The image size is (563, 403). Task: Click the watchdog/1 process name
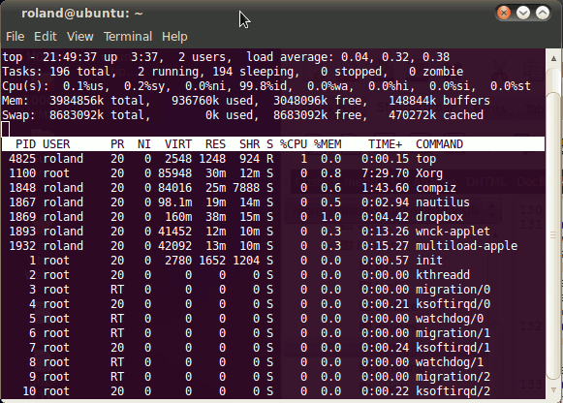point(450,362)
